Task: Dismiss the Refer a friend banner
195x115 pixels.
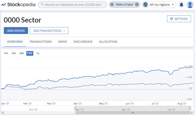Action: tap(137, 4)
